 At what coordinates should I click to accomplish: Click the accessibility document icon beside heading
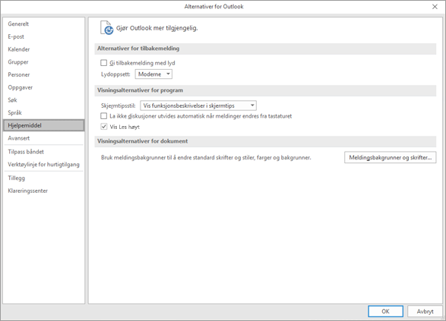(x=106, y=28)
